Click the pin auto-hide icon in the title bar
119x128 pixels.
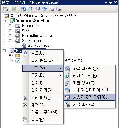tap(111, 2)
